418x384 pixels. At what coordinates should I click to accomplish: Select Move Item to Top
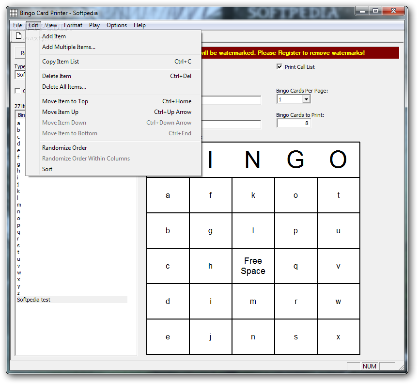click(113, 101)
